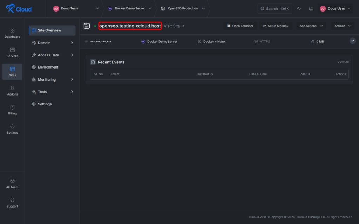Click the site type icon beside domain name
359x224 pixels.
[87, 26]
